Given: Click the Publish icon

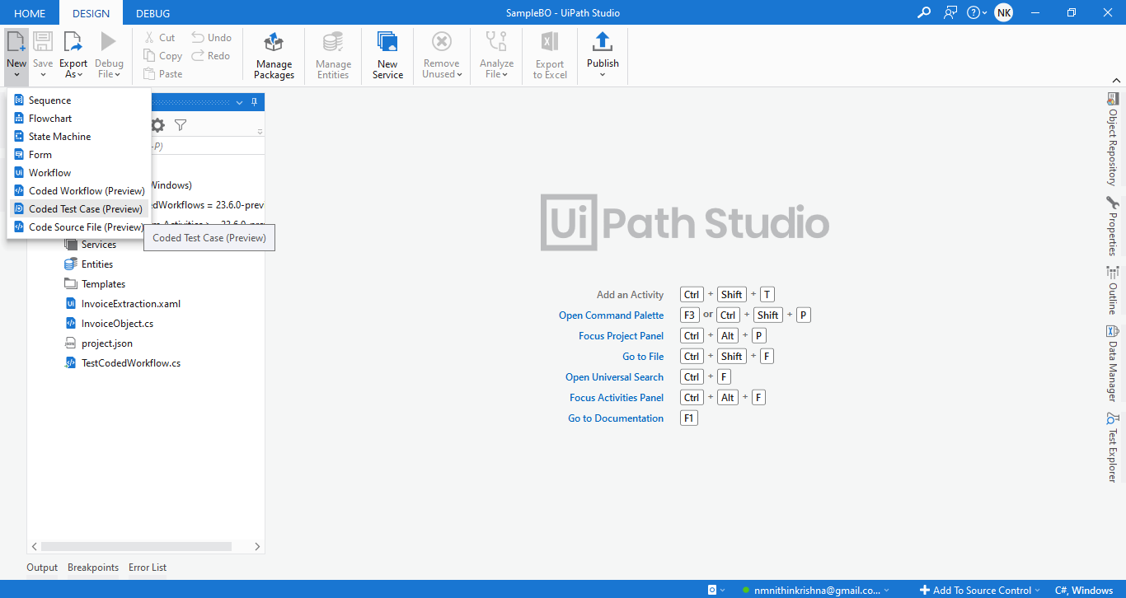Looking at the screenshot, I should point(603,42).
